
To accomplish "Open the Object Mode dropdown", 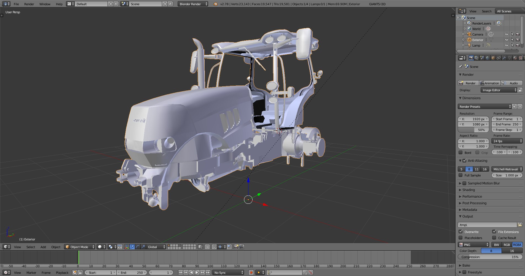I will (79, 247).
